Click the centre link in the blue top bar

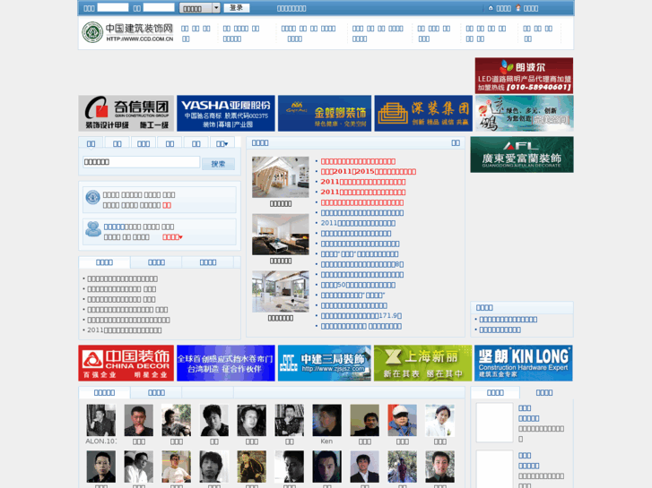coord(291,8)
